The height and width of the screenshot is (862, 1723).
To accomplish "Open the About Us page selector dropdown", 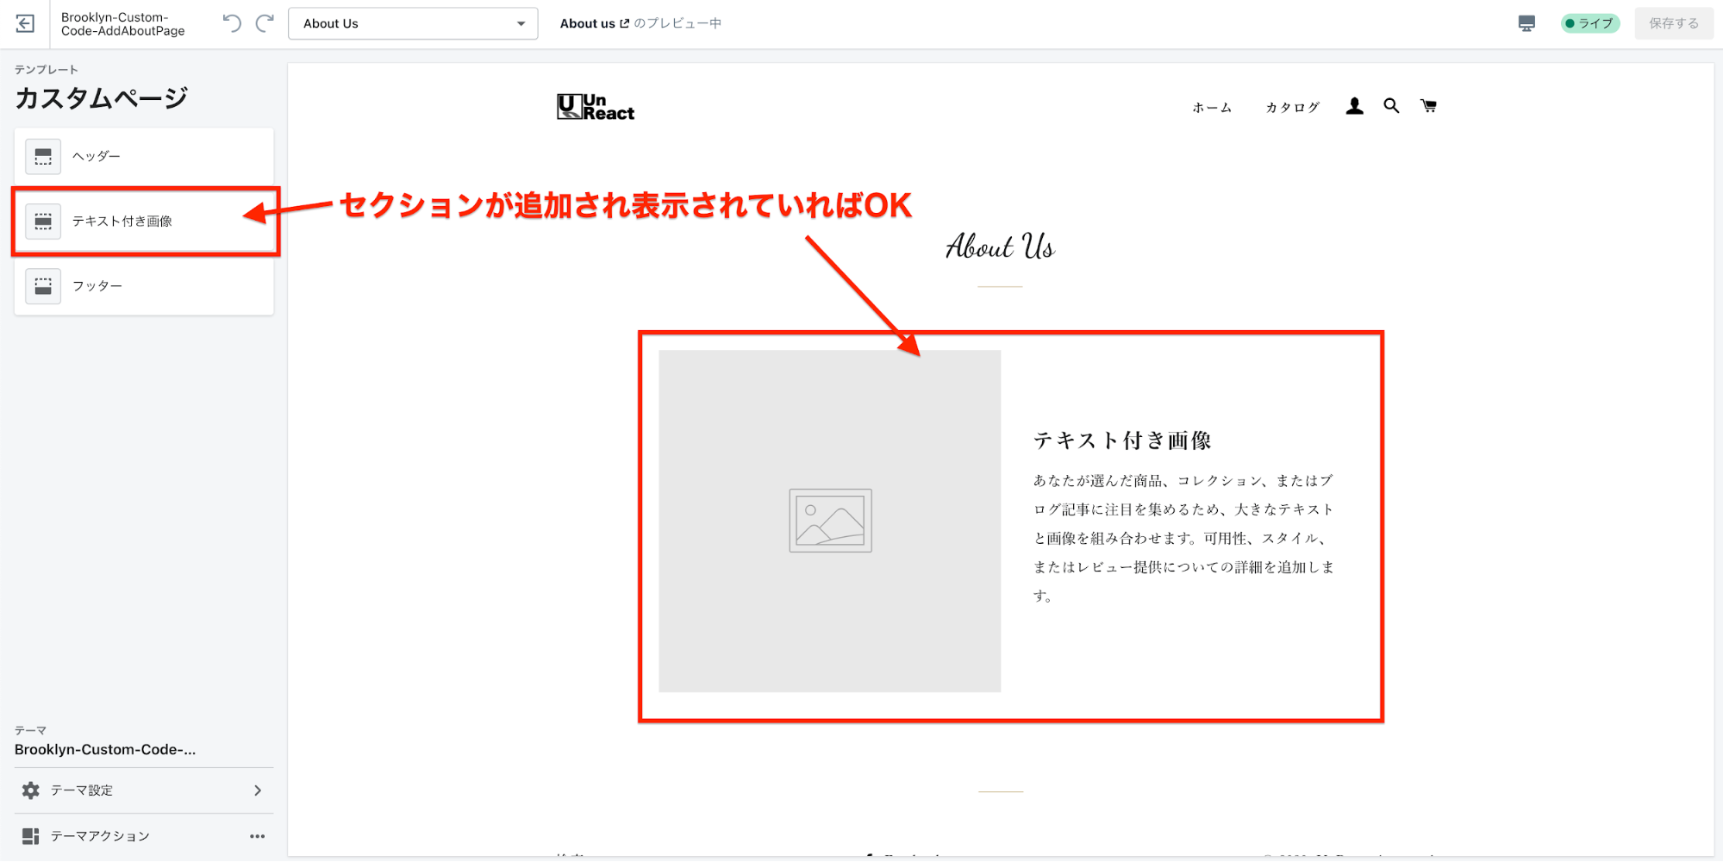I will pos(413,23).
